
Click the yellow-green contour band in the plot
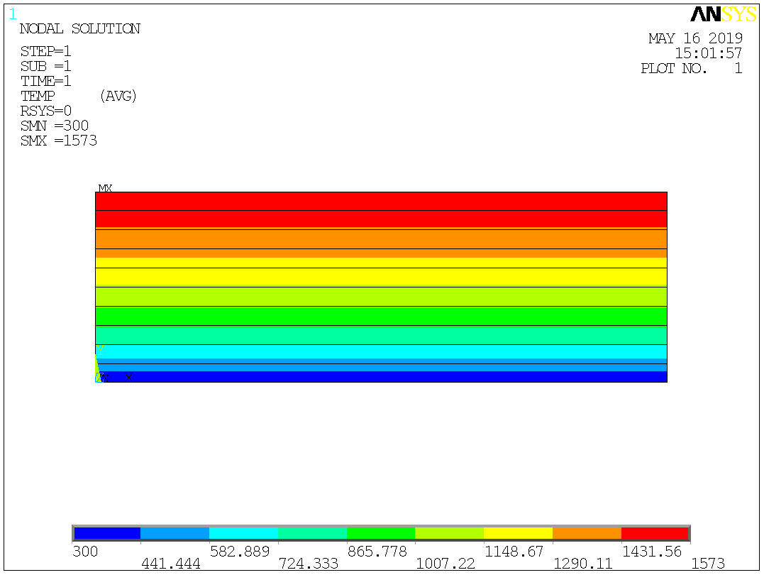[x=381, y=297]
